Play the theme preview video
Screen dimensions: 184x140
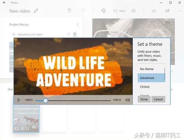click(x=19, y=100)
